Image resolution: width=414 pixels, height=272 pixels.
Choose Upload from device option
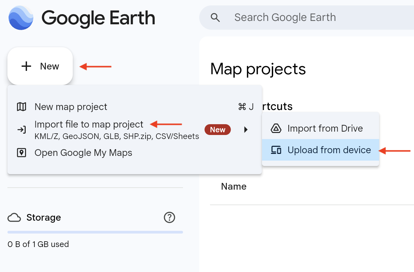pos(321,150)
